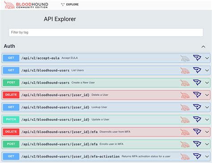Click the BloodHound icon on Lookup User row
Screen dimensions: 212x163
click(185, 107)
